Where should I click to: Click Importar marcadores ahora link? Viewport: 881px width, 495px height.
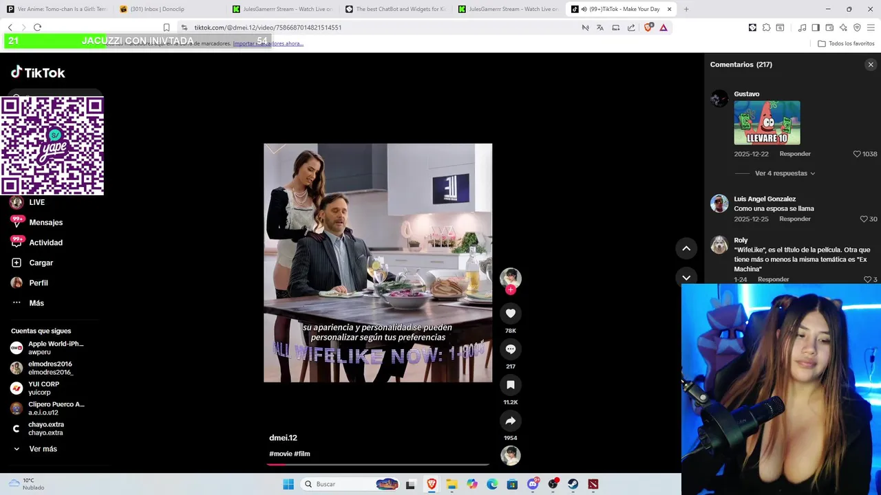pyautogui.click(x=268, y=43)
